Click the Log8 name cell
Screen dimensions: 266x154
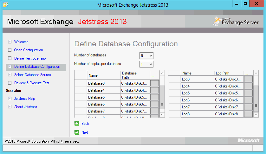(198, 114)
